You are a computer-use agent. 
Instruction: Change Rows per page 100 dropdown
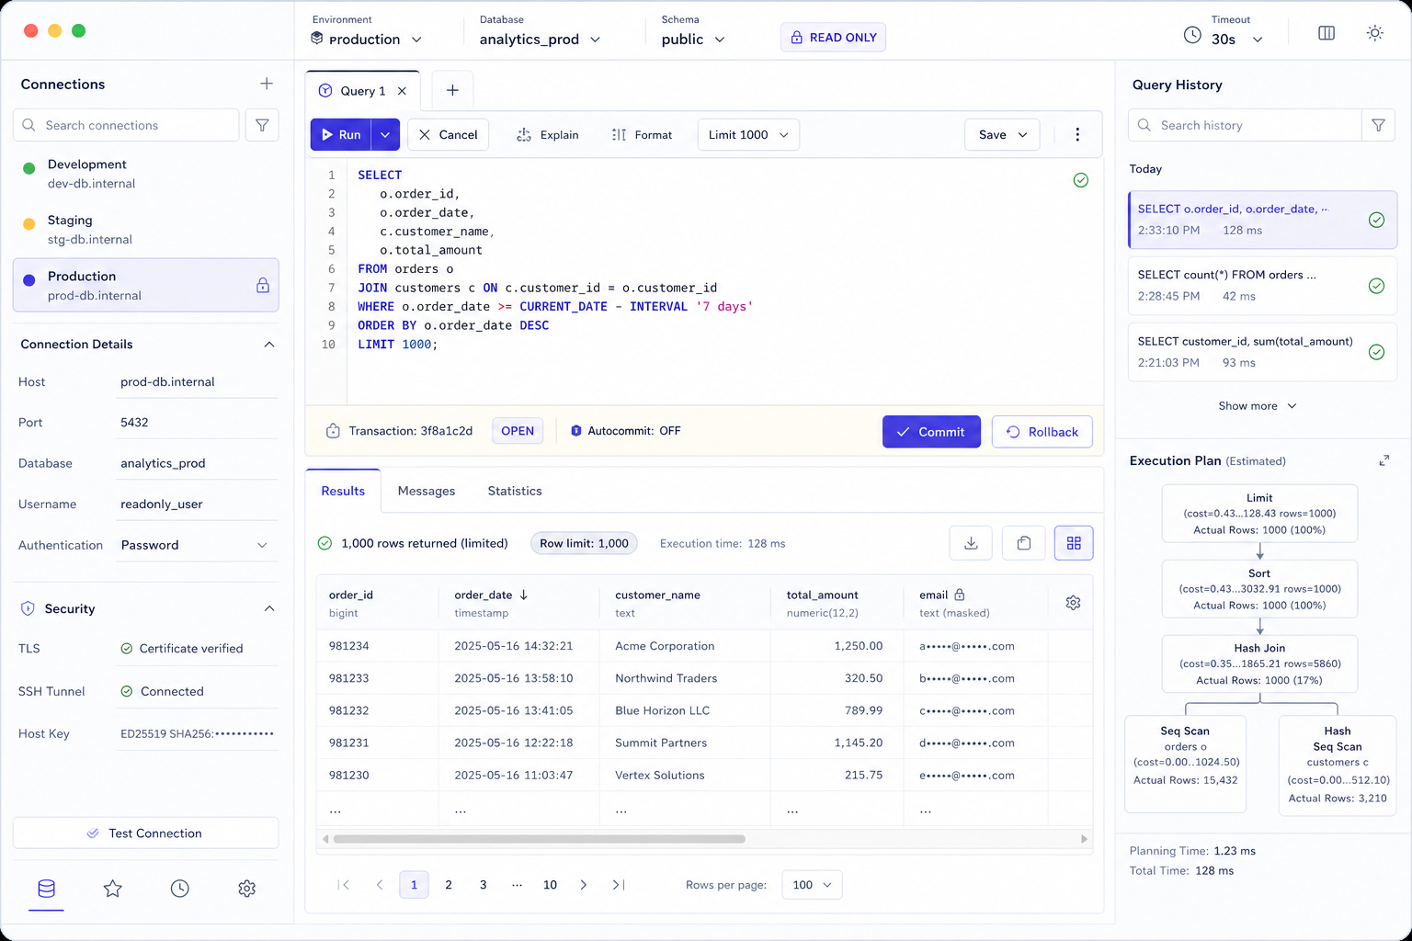click(812, 885)
